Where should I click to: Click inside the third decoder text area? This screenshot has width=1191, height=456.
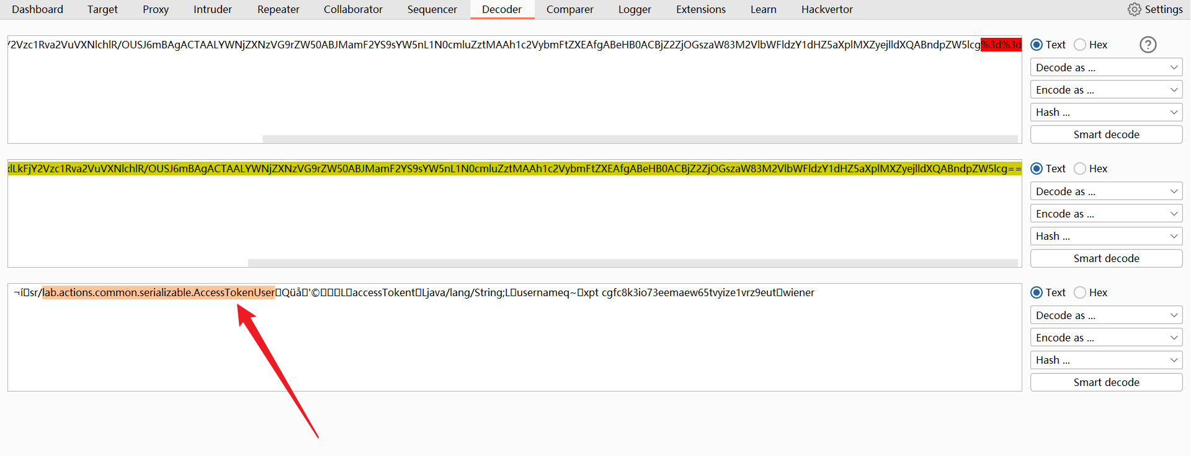(x=515, y=337)
